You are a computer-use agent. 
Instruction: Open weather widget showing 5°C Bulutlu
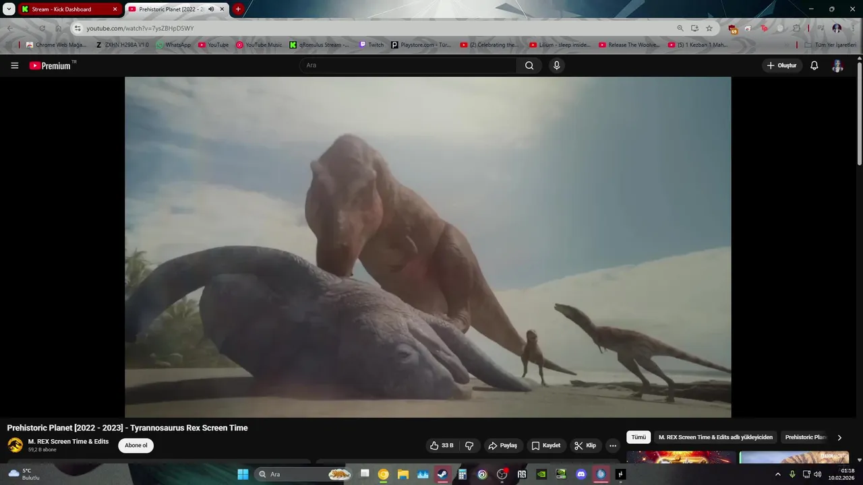point(24,474)
